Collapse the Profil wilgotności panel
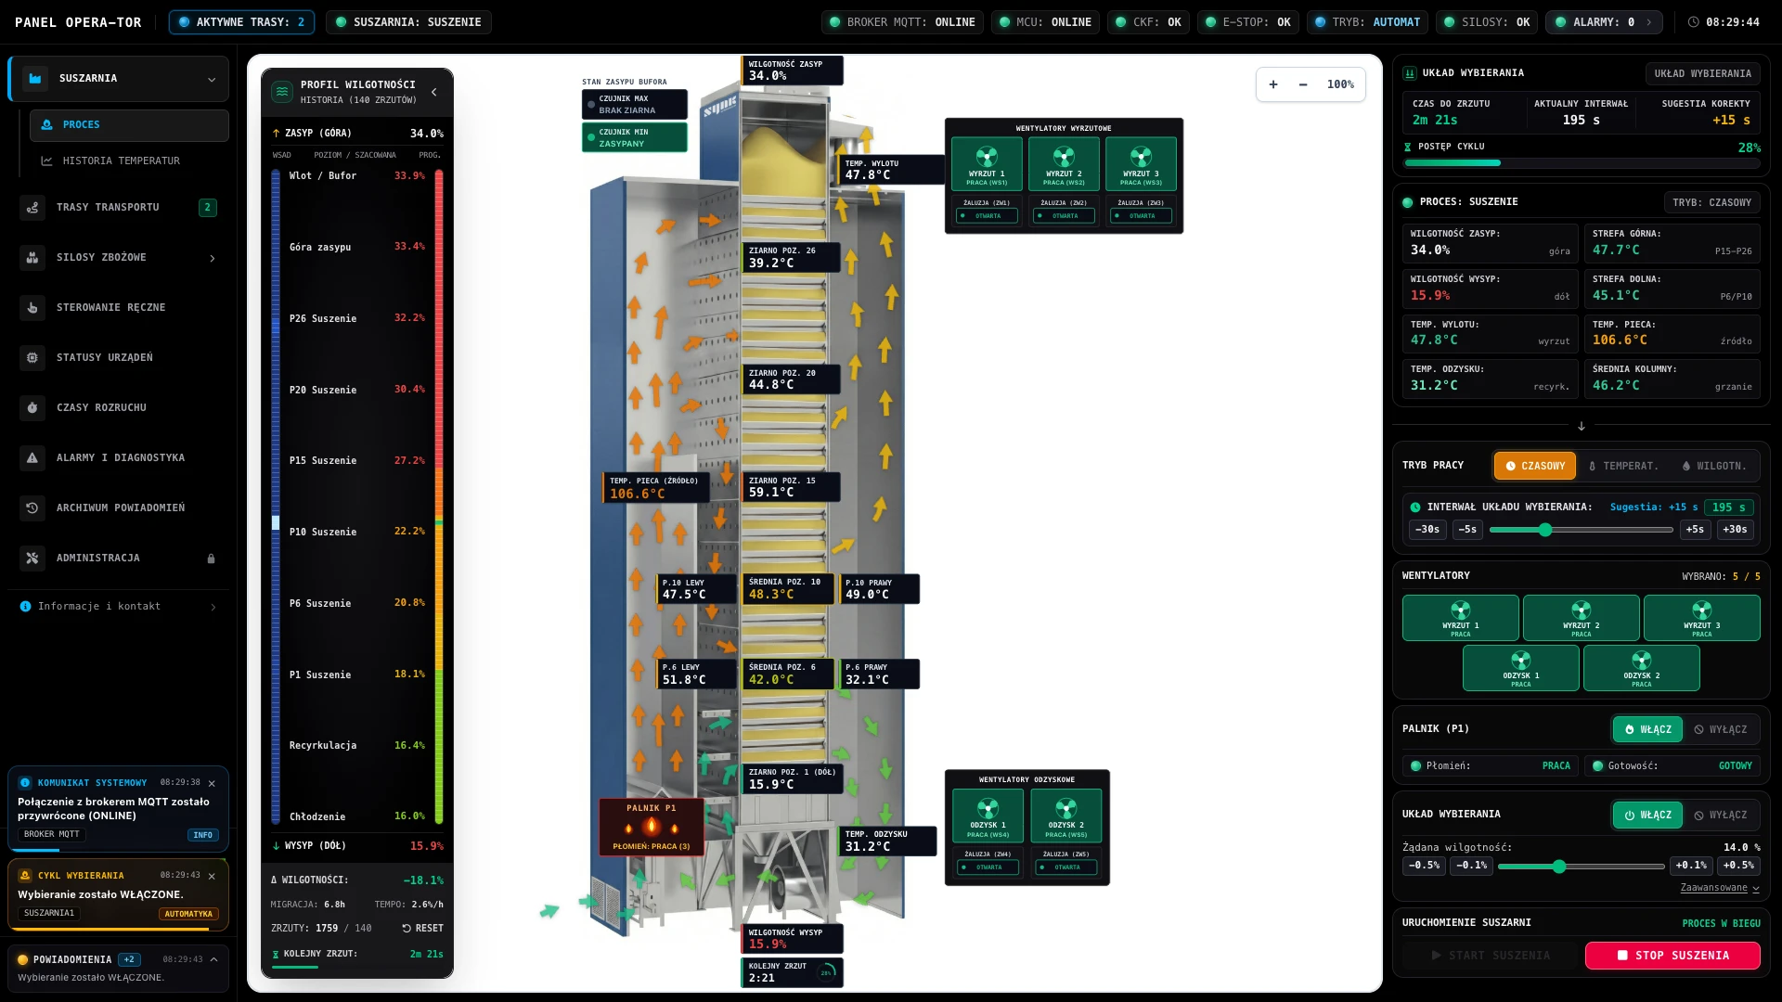The image size is (1782, 1002). click(x=433, y=92)
